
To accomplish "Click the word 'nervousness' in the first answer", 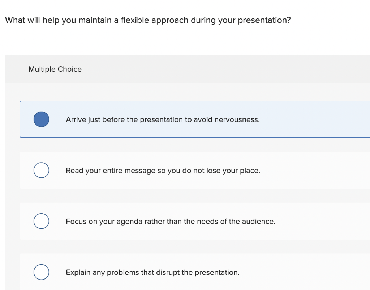I will 237,119.
